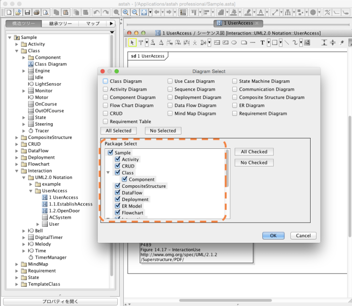Click the All Checked button
Screen dimensions: 352x306
pos(254,152)
